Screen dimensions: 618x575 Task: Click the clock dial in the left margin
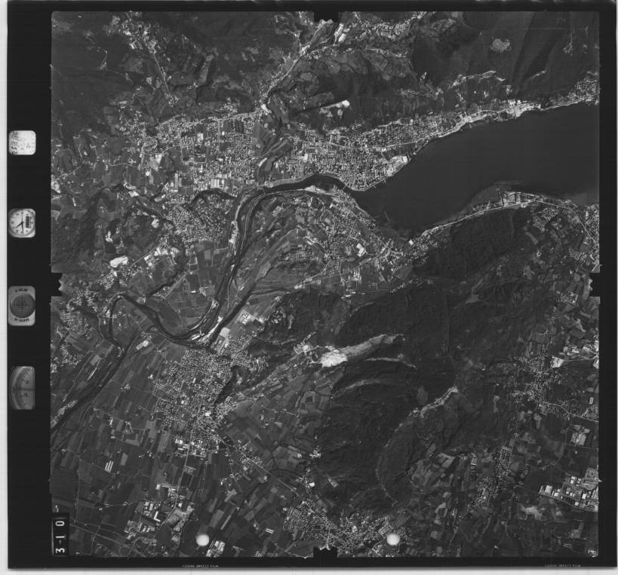click(22, 223)
